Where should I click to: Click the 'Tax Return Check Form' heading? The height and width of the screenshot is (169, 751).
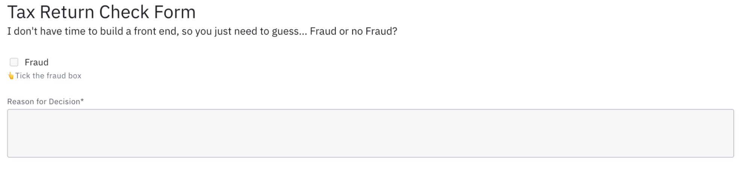click(101, 12)
